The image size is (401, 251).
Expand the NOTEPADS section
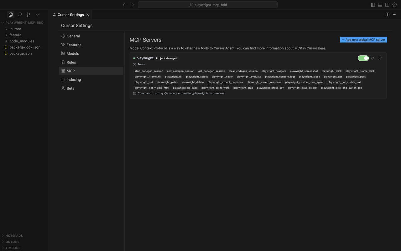[24, 236]
